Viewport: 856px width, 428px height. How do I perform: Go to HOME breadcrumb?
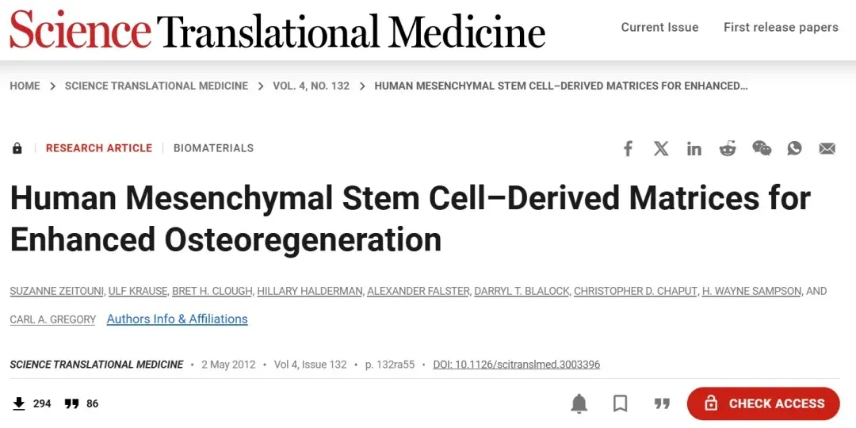(x=25, y=86)
